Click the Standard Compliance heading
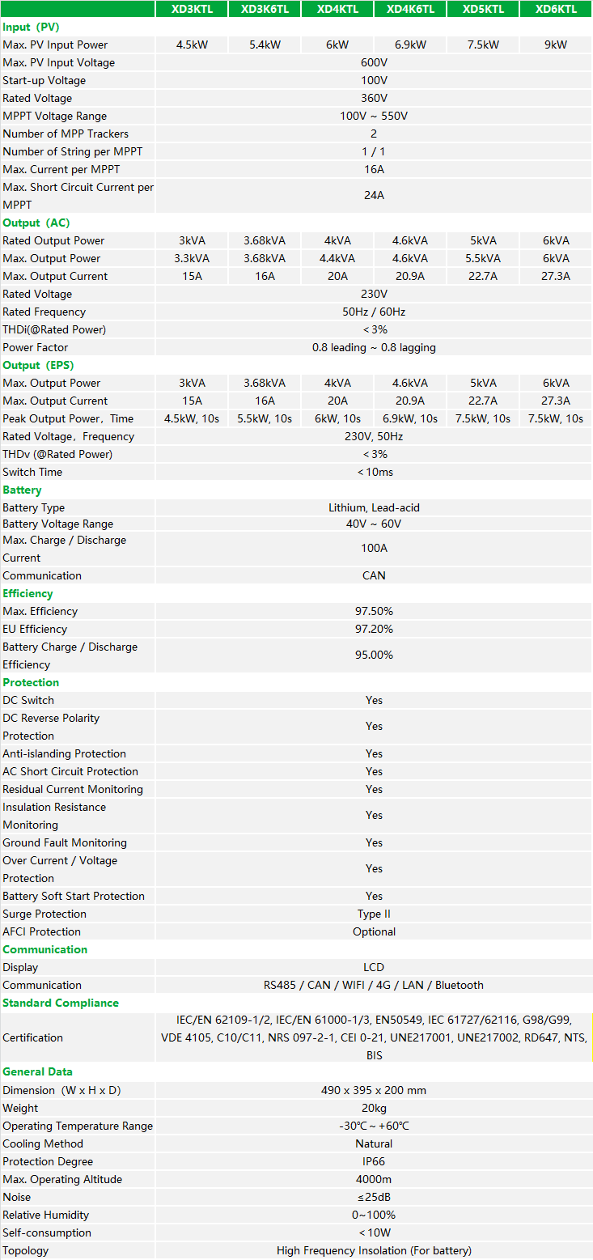Screen dimensions: 593x1260 click(61, 1003)
